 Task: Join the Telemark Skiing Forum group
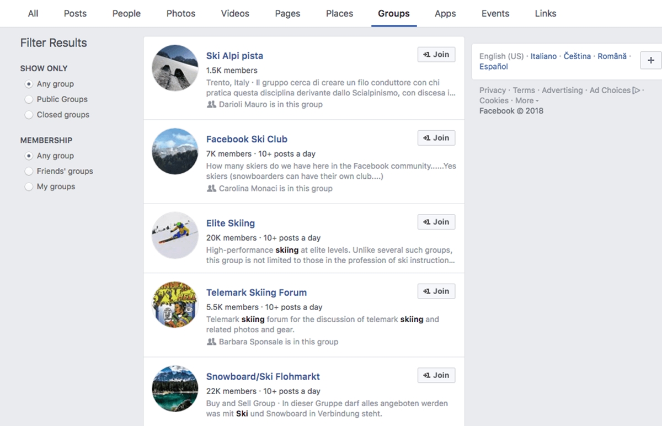[436, 291]
